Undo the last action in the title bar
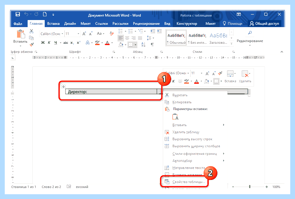Image resolution: width=295 pixels, height=199 pixels. [26, 14]
